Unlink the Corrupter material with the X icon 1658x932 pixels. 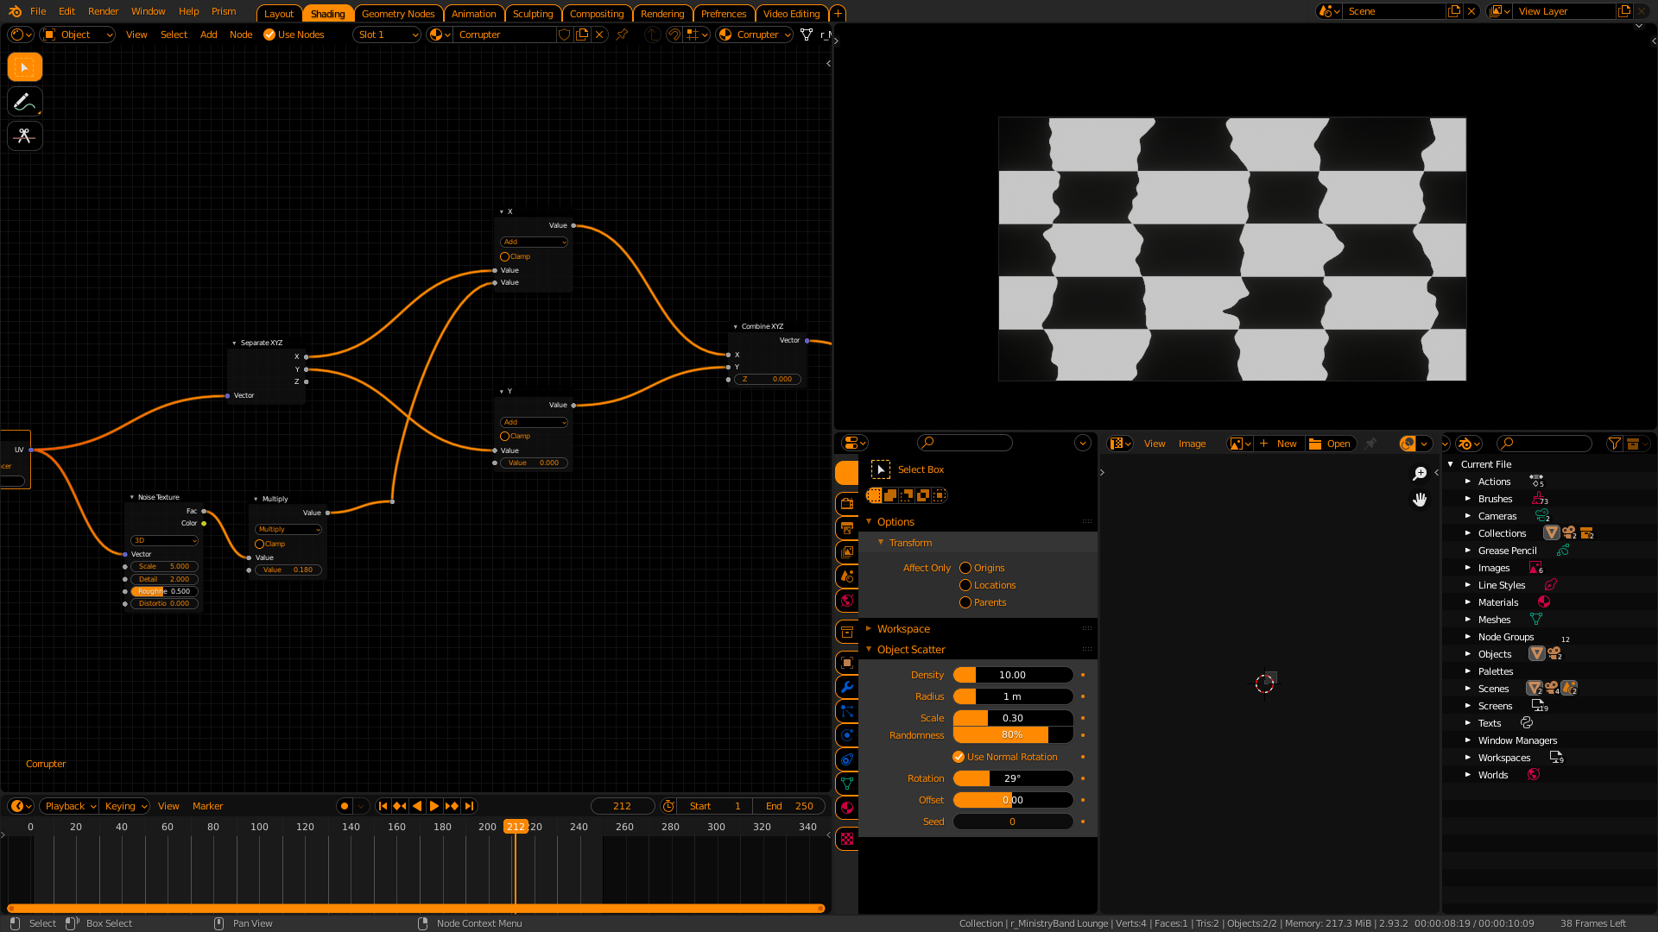coord(599,35)
